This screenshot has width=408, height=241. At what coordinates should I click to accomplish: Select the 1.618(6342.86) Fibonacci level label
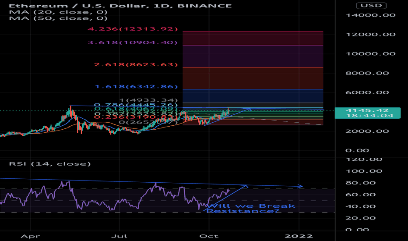pyautogui.click(x=136, y=86)
